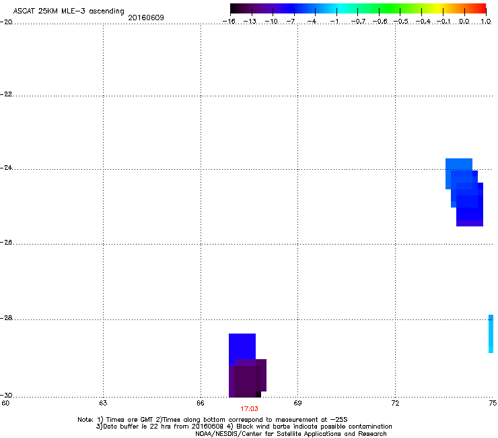Click the -24 latitude axis label

click(6, 168)
